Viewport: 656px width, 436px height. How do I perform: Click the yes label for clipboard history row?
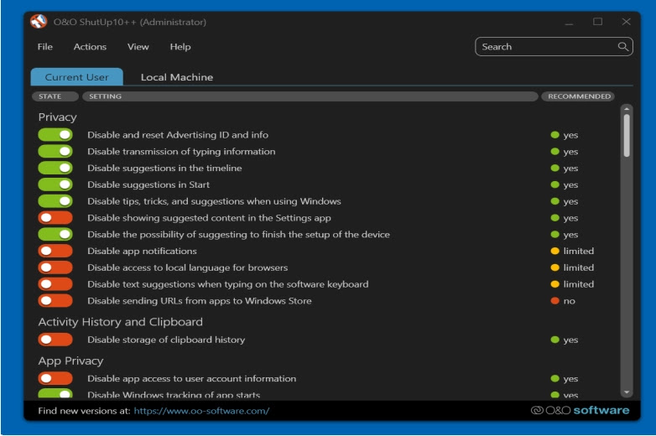point(570,340)
